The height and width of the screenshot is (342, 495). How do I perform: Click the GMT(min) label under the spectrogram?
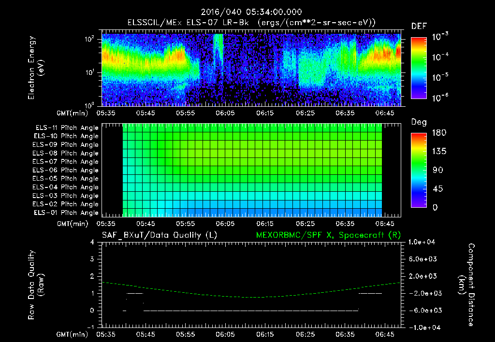tap(73, 113)
